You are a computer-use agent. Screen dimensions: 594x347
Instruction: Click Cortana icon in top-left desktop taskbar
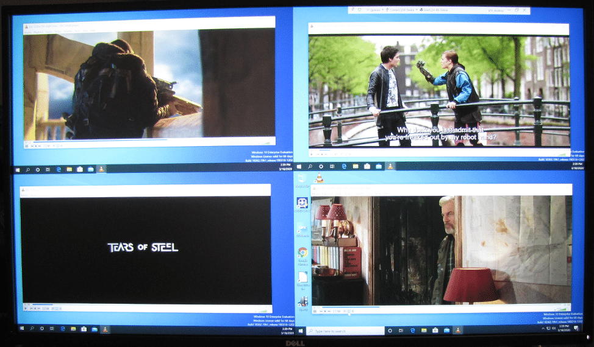pyautogui.click(x=37, y=170)
